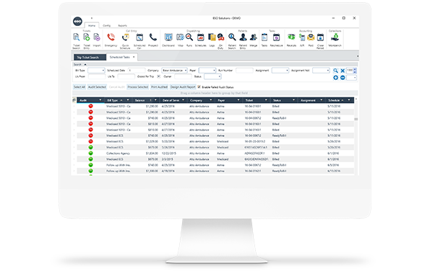
Task: Collapse the Search panel arrow
Action: 85,64
